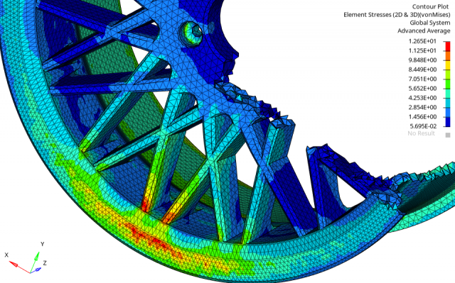Click the blue Z axis arrow

pos(36,270)
